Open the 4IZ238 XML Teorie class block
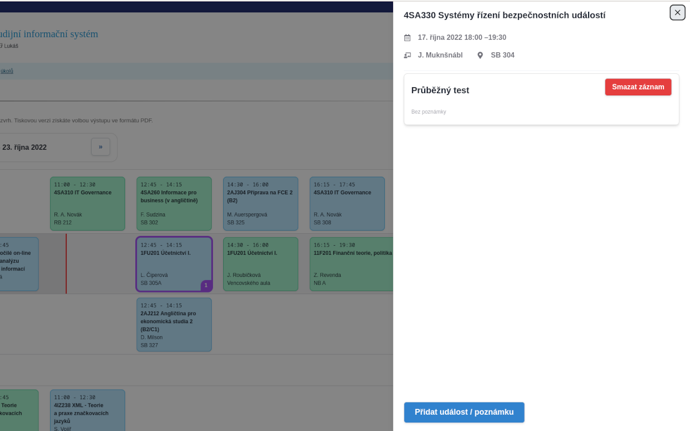The image size is (690, 431). [x=87, y=409]
